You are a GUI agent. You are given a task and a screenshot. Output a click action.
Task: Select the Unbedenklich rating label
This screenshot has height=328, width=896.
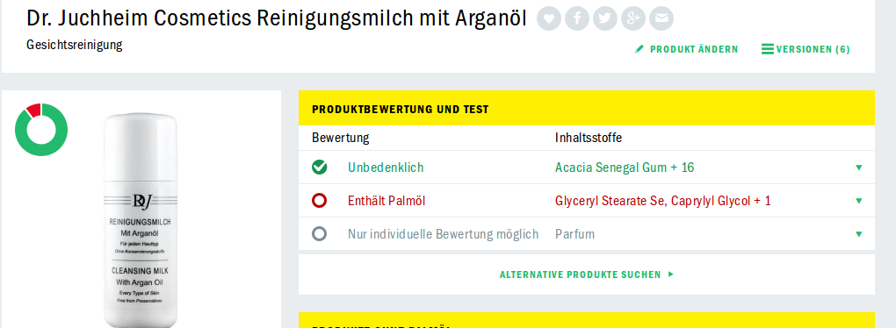(x=386, y=168)
